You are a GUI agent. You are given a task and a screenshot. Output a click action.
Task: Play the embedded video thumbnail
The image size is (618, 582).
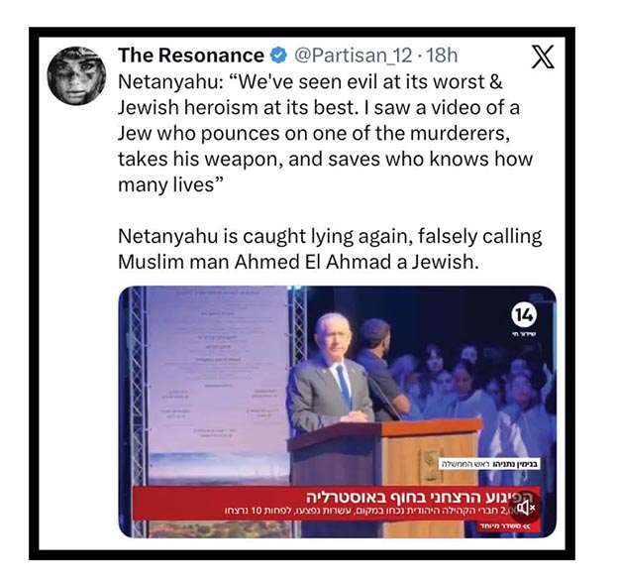[x=338, y=411]
